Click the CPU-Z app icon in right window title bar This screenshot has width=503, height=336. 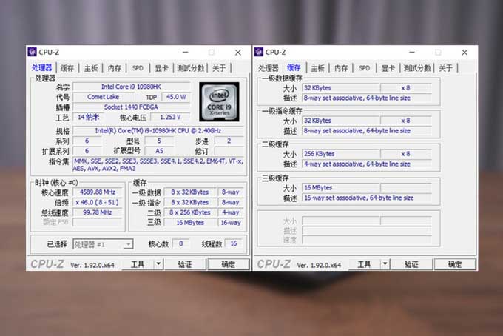pyautogui.click(x=259, y=52)
